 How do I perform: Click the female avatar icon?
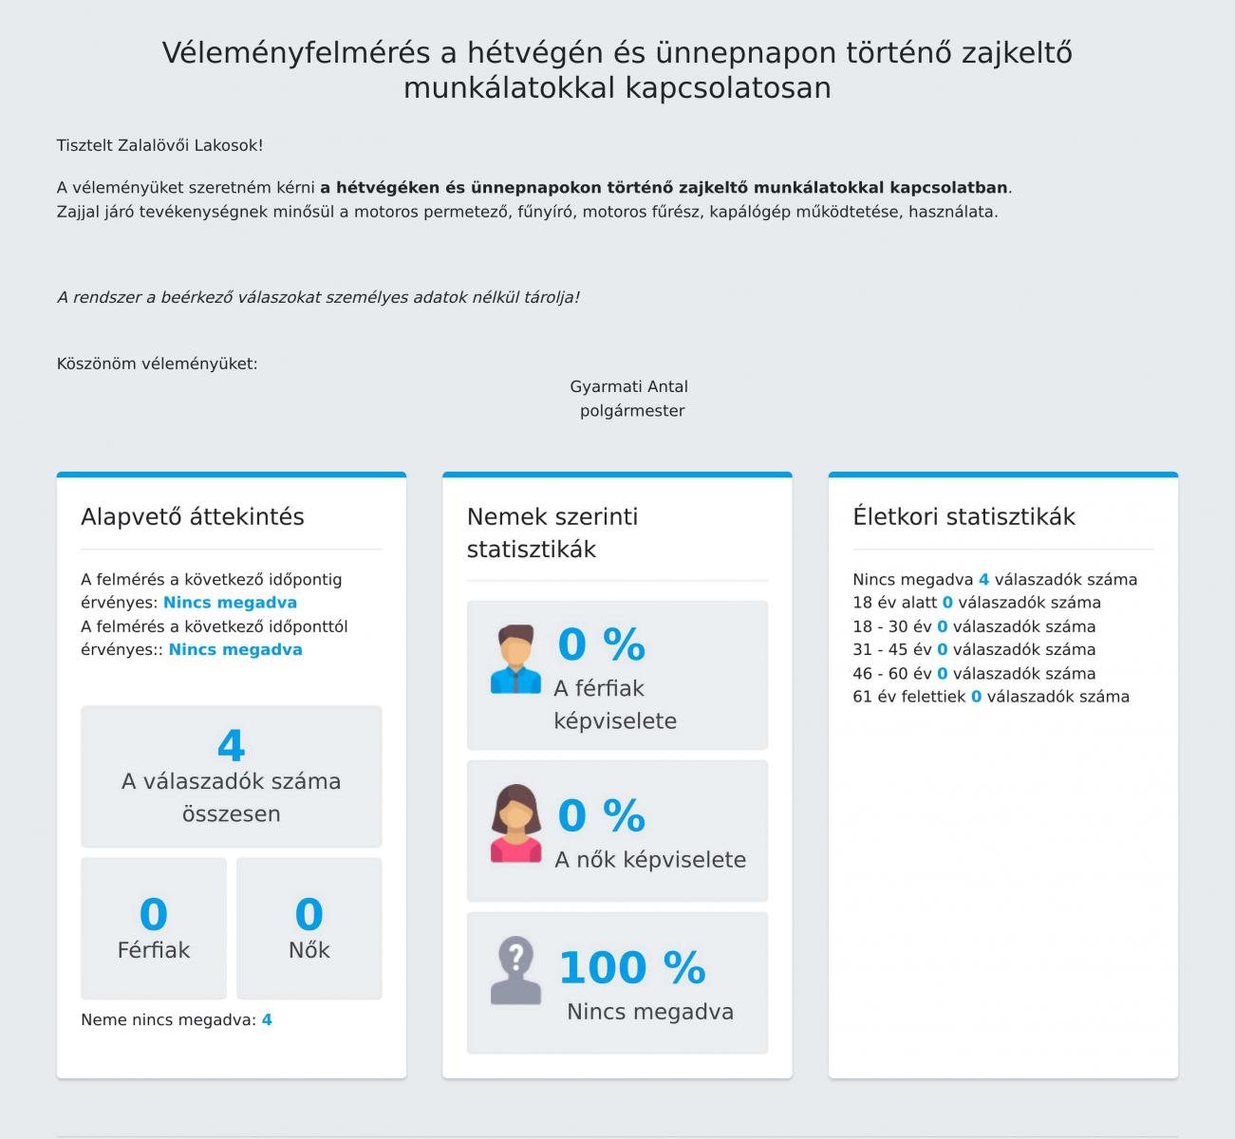pyautogui.click(x=515, y=823)
